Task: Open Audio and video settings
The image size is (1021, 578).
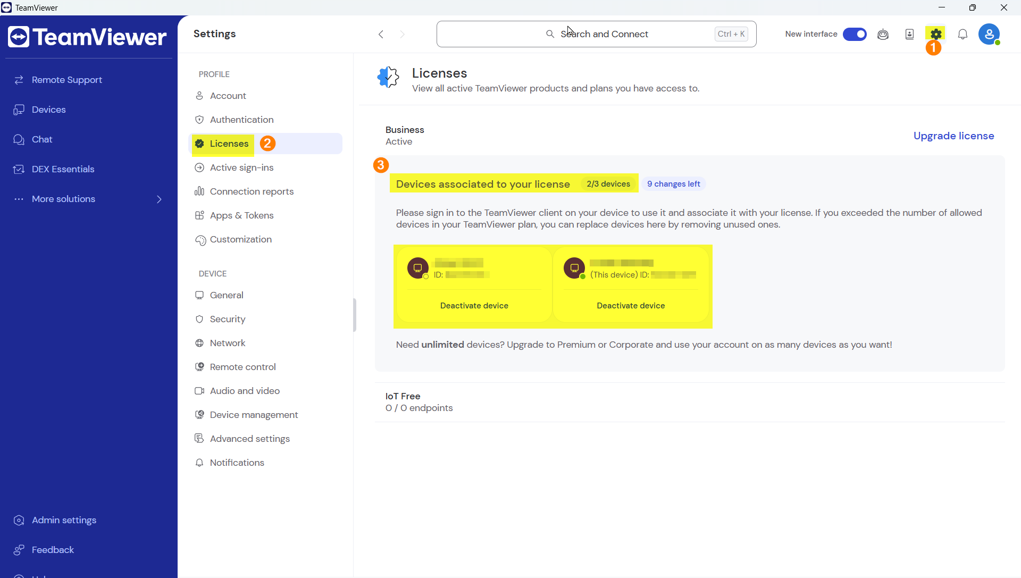Action: tap(266, 391)
